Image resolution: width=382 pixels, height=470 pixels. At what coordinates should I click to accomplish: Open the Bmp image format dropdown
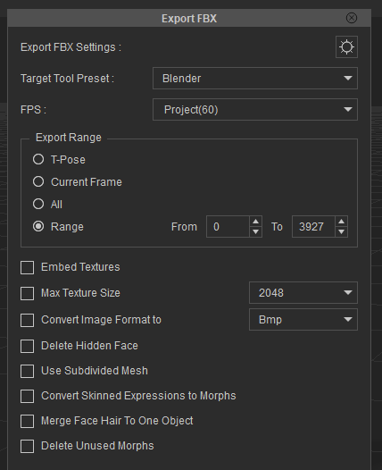303,320
